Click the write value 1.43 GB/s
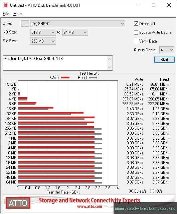 point(135,109)
